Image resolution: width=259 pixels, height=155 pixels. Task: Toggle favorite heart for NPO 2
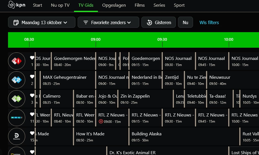coord(32,77)
